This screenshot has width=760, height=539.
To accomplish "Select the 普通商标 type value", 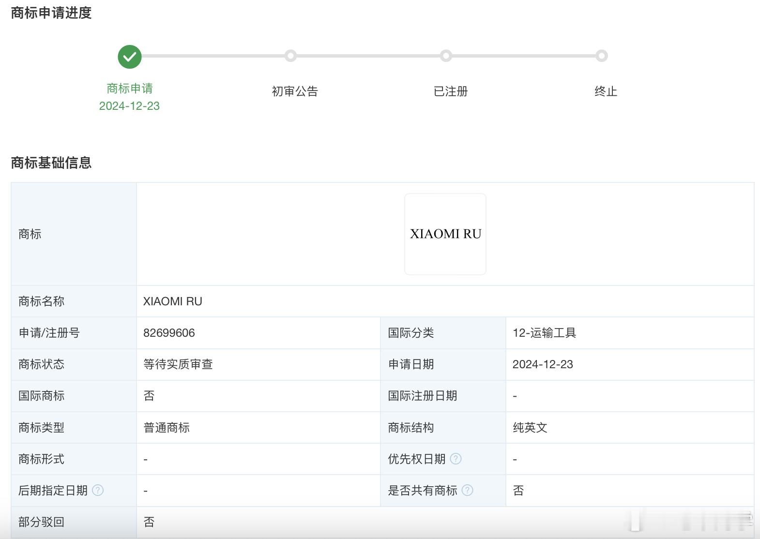I will (167, 427).
